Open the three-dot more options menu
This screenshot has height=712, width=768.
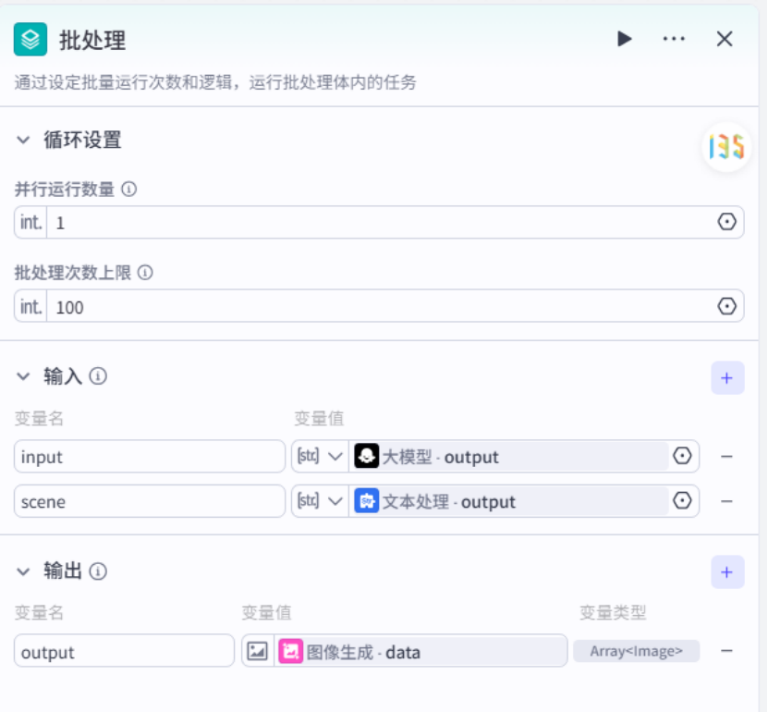click(674, 39)
